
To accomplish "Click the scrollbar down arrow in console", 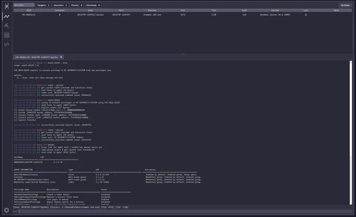I will (351, 203).
